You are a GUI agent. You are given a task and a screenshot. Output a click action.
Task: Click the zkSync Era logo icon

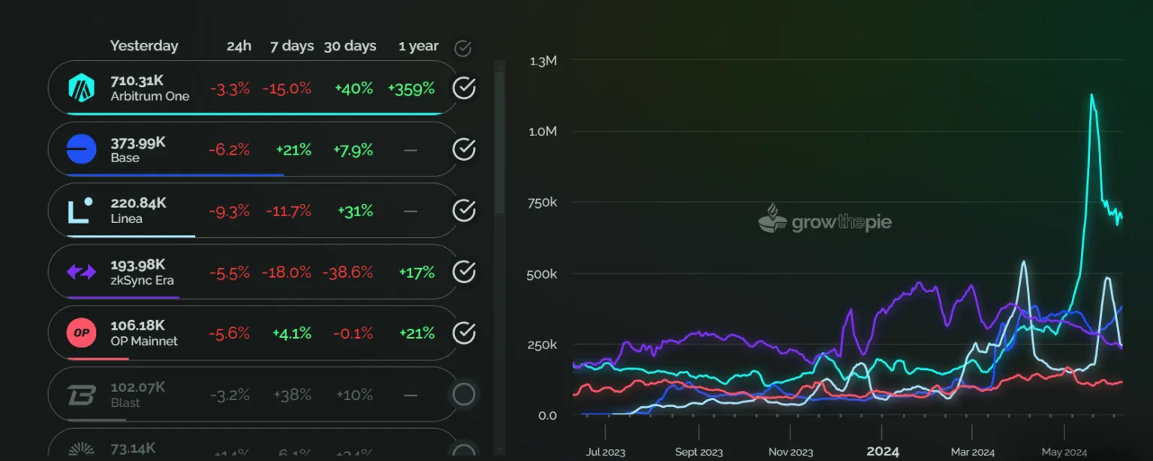click(81, 272)
